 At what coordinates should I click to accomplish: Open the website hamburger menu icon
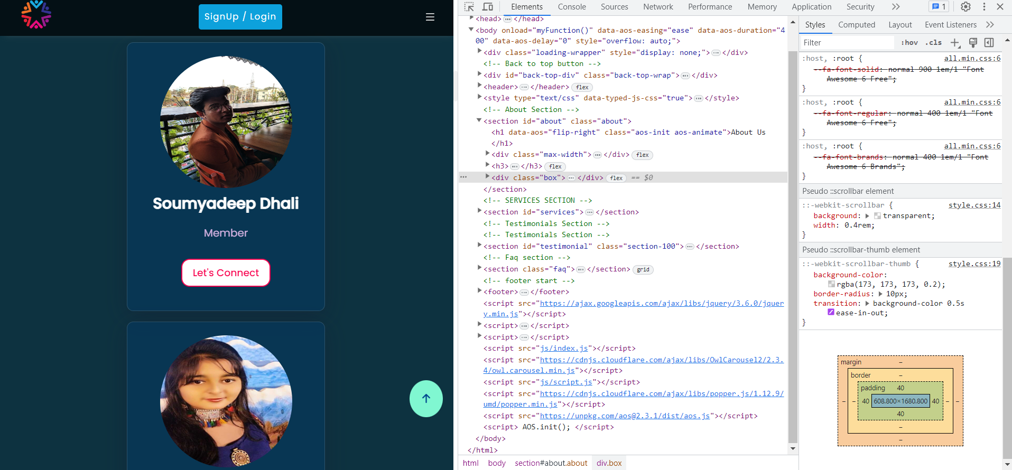pyautogui.click(x=430, y=17)
